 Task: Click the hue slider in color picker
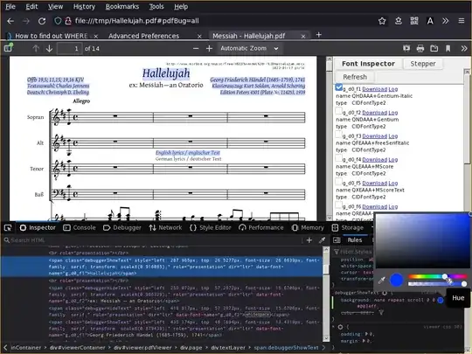coord(437,276)
